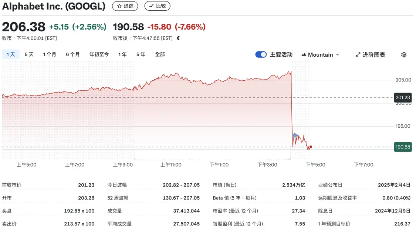Choose the 年初至今 range tab
Viewport: 416px width, 234px height.
99,54
